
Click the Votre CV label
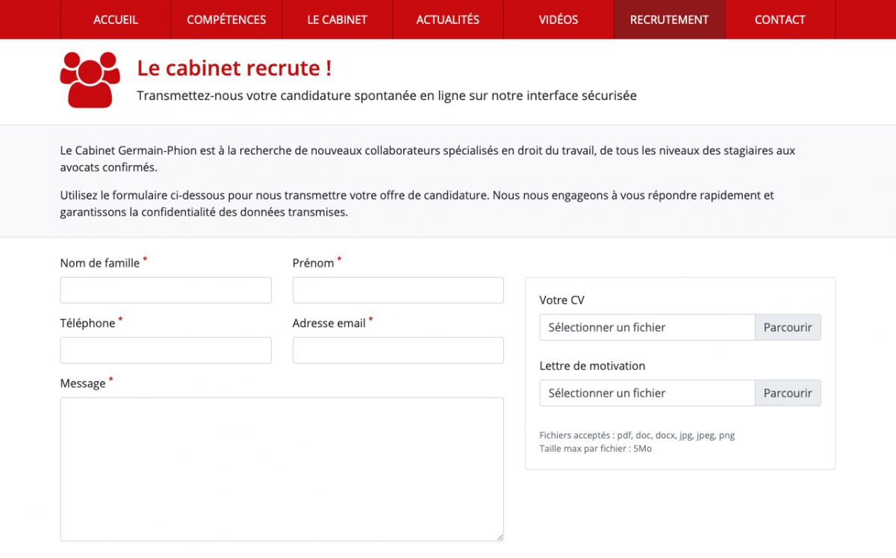coord(561,300)
